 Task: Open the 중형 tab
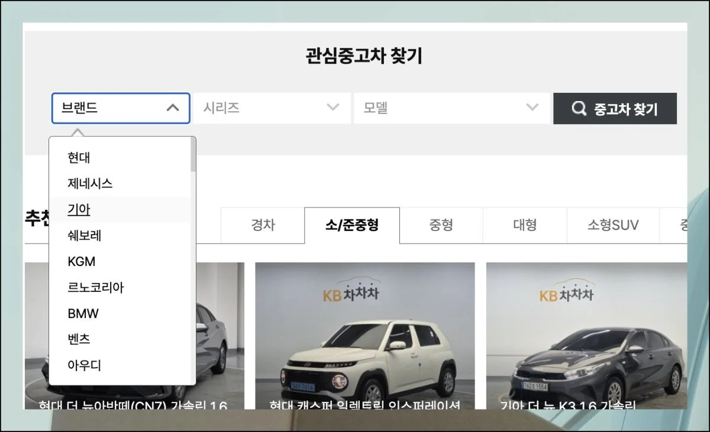point(441,225)
